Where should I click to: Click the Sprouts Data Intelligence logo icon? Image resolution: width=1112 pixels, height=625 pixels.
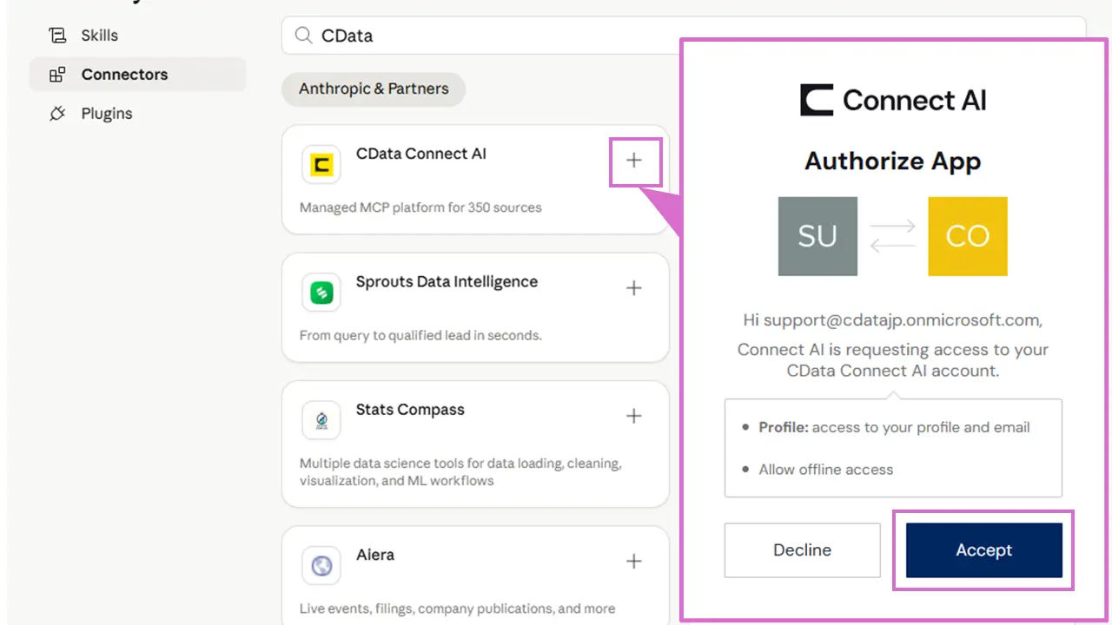coord(321,293)
